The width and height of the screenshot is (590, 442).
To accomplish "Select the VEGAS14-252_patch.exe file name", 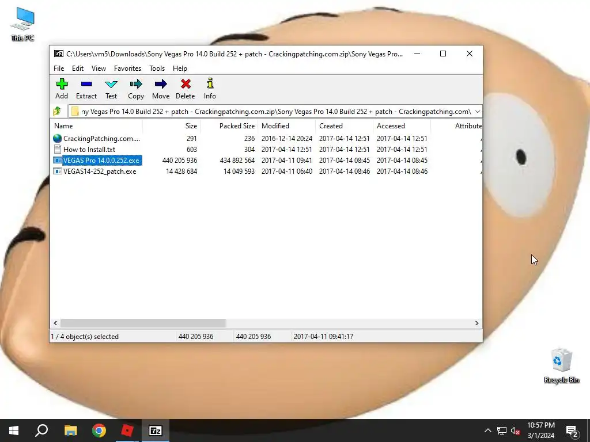I will coord(100,171).
